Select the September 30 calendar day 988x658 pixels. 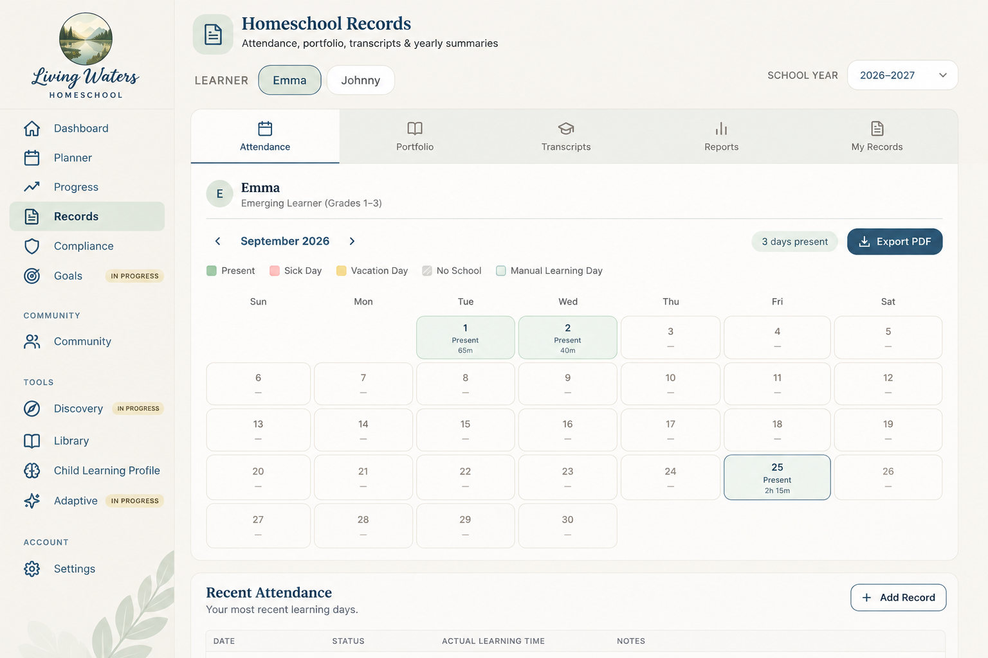click(x=567, y=526)
